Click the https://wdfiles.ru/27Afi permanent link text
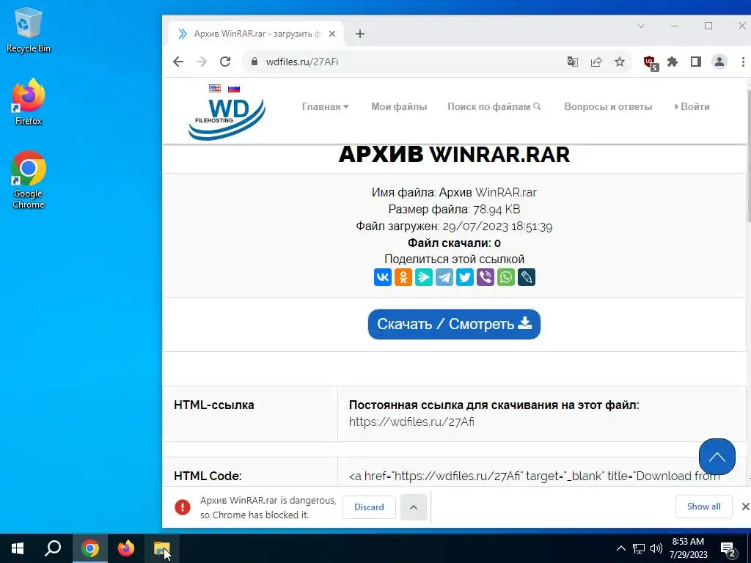Viewport: 751px width, 563px height. [x=411, y=422]
